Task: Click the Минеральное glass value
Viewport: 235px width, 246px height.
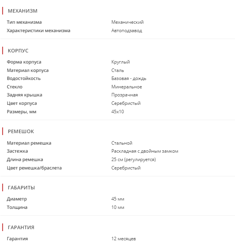Action: [126, 87]
